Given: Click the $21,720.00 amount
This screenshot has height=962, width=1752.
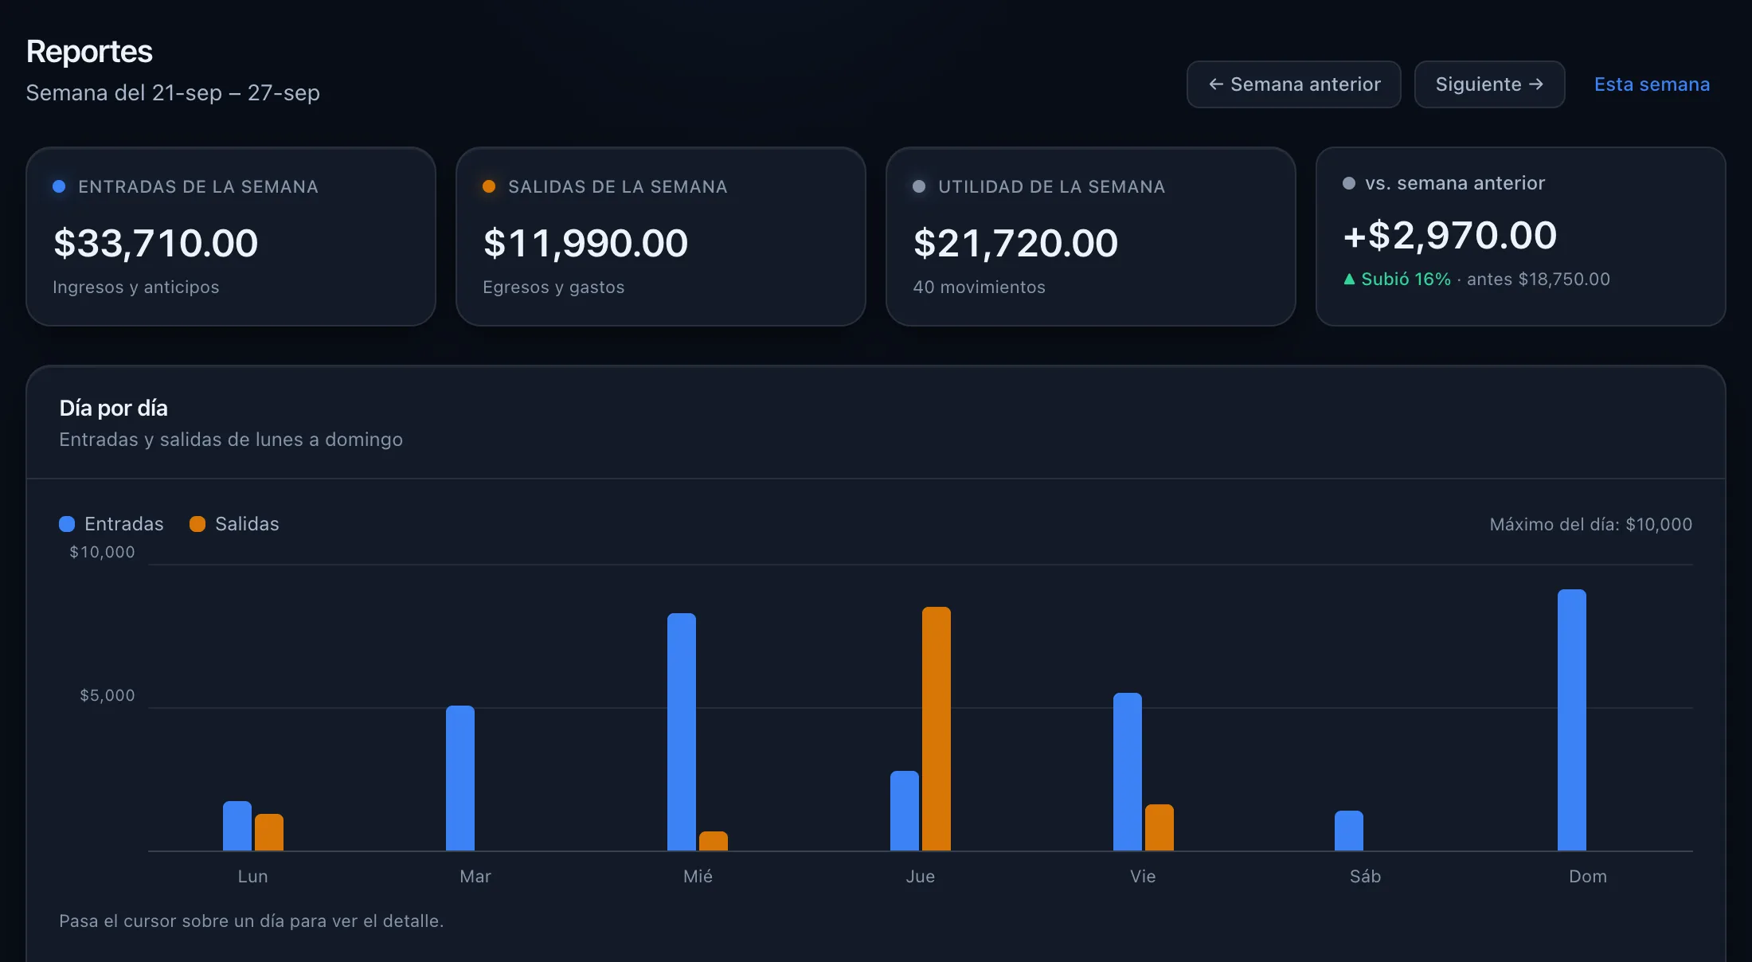Looking at the screenshot, I should pos(1016,243).
